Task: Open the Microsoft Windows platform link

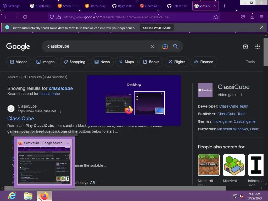Action: (x=232, y=129)
